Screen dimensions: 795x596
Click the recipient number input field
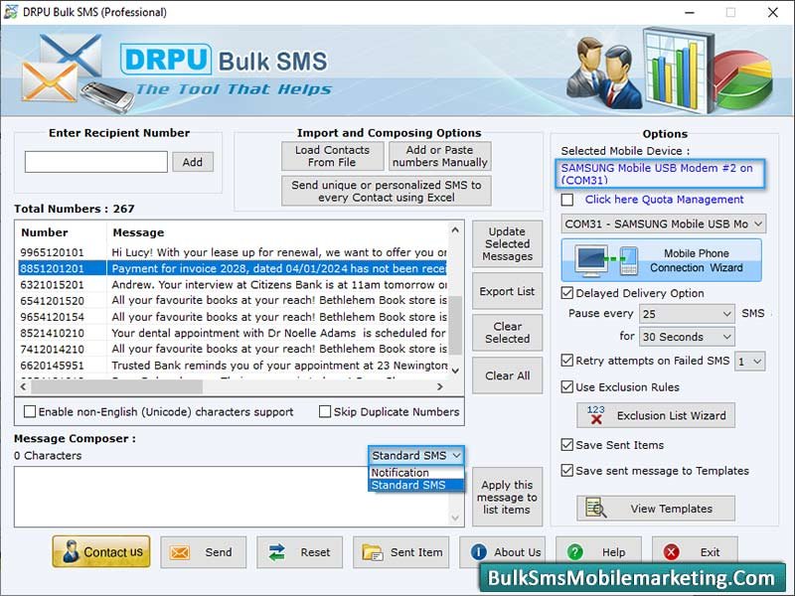[x=96, y=162]
